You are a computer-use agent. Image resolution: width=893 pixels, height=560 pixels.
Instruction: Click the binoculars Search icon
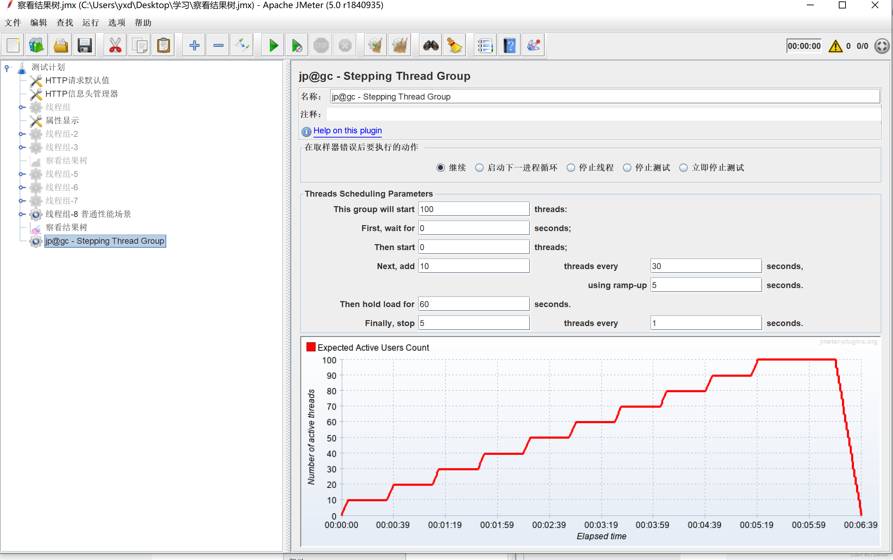[431, 46]
